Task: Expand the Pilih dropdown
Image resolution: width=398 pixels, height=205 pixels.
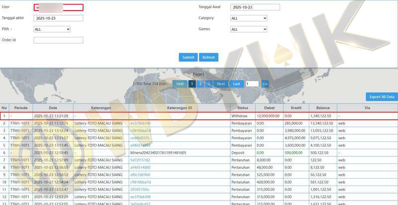Action: (x=52, y=29)
